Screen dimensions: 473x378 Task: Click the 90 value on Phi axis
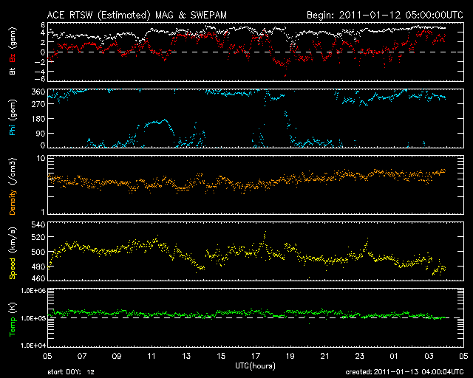tap(41, 133)
